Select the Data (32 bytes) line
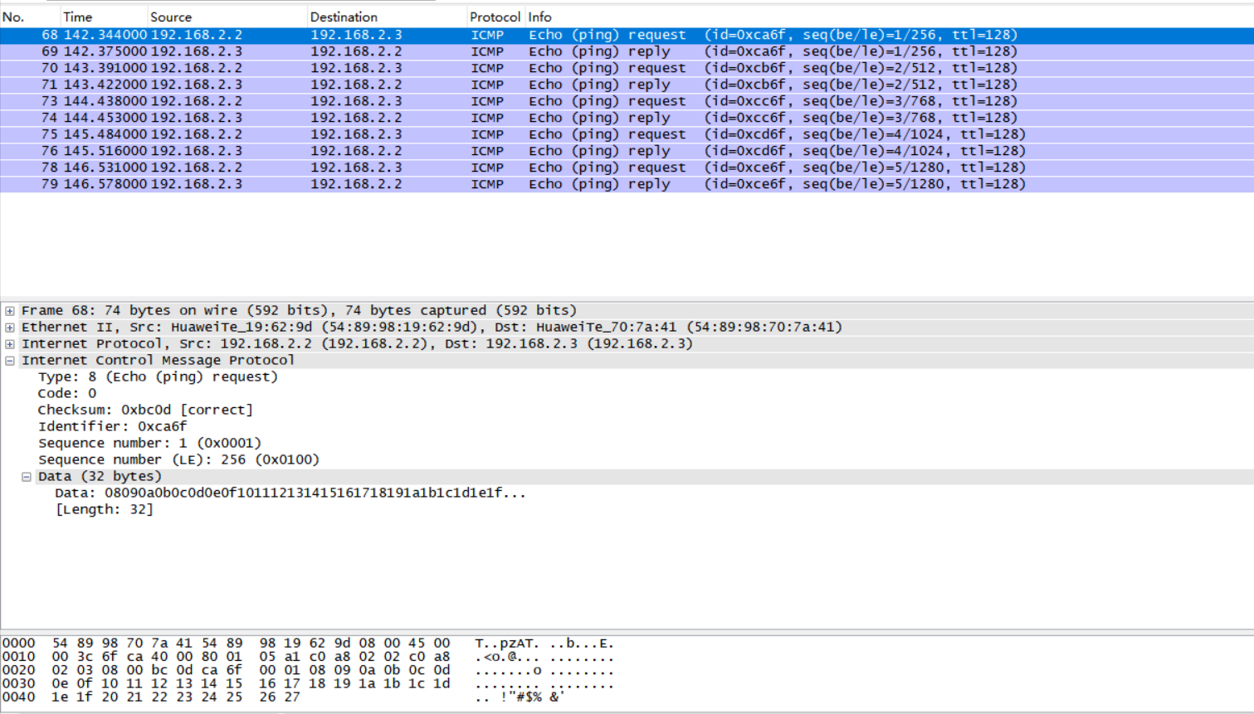The image size is (1254, 714). pos(100,477)
